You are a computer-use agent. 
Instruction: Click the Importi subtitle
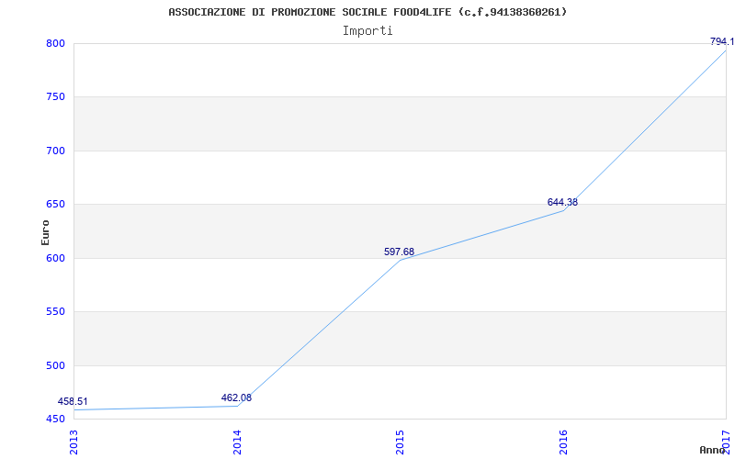pos(367,31)
